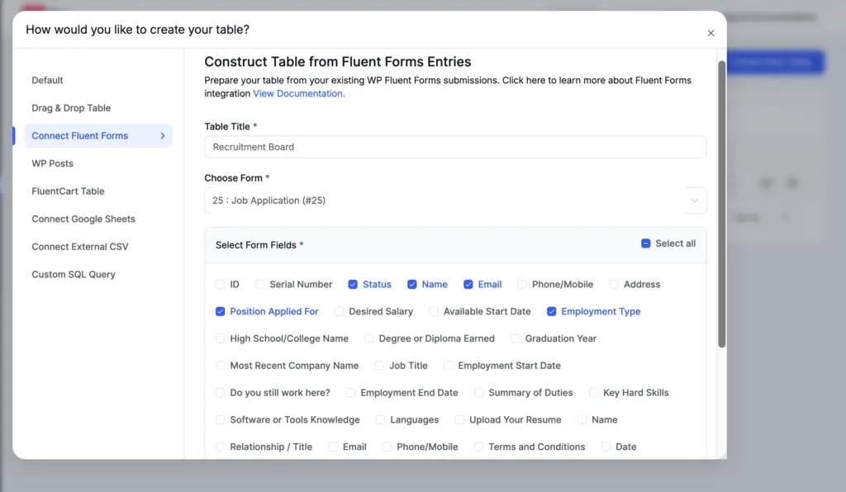Image resolution: width=846 pixels, height=492 pixels.
Task: Check Summary of Duties checkbox
Action: pyautogui.click(x=478, y=393)
